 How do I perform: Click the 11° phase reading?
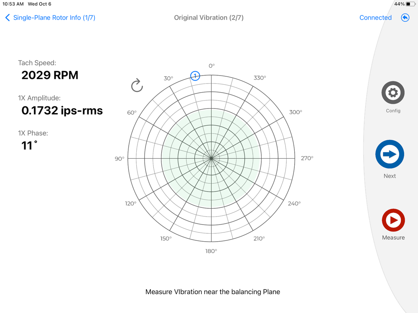click(x=29, y=145)
